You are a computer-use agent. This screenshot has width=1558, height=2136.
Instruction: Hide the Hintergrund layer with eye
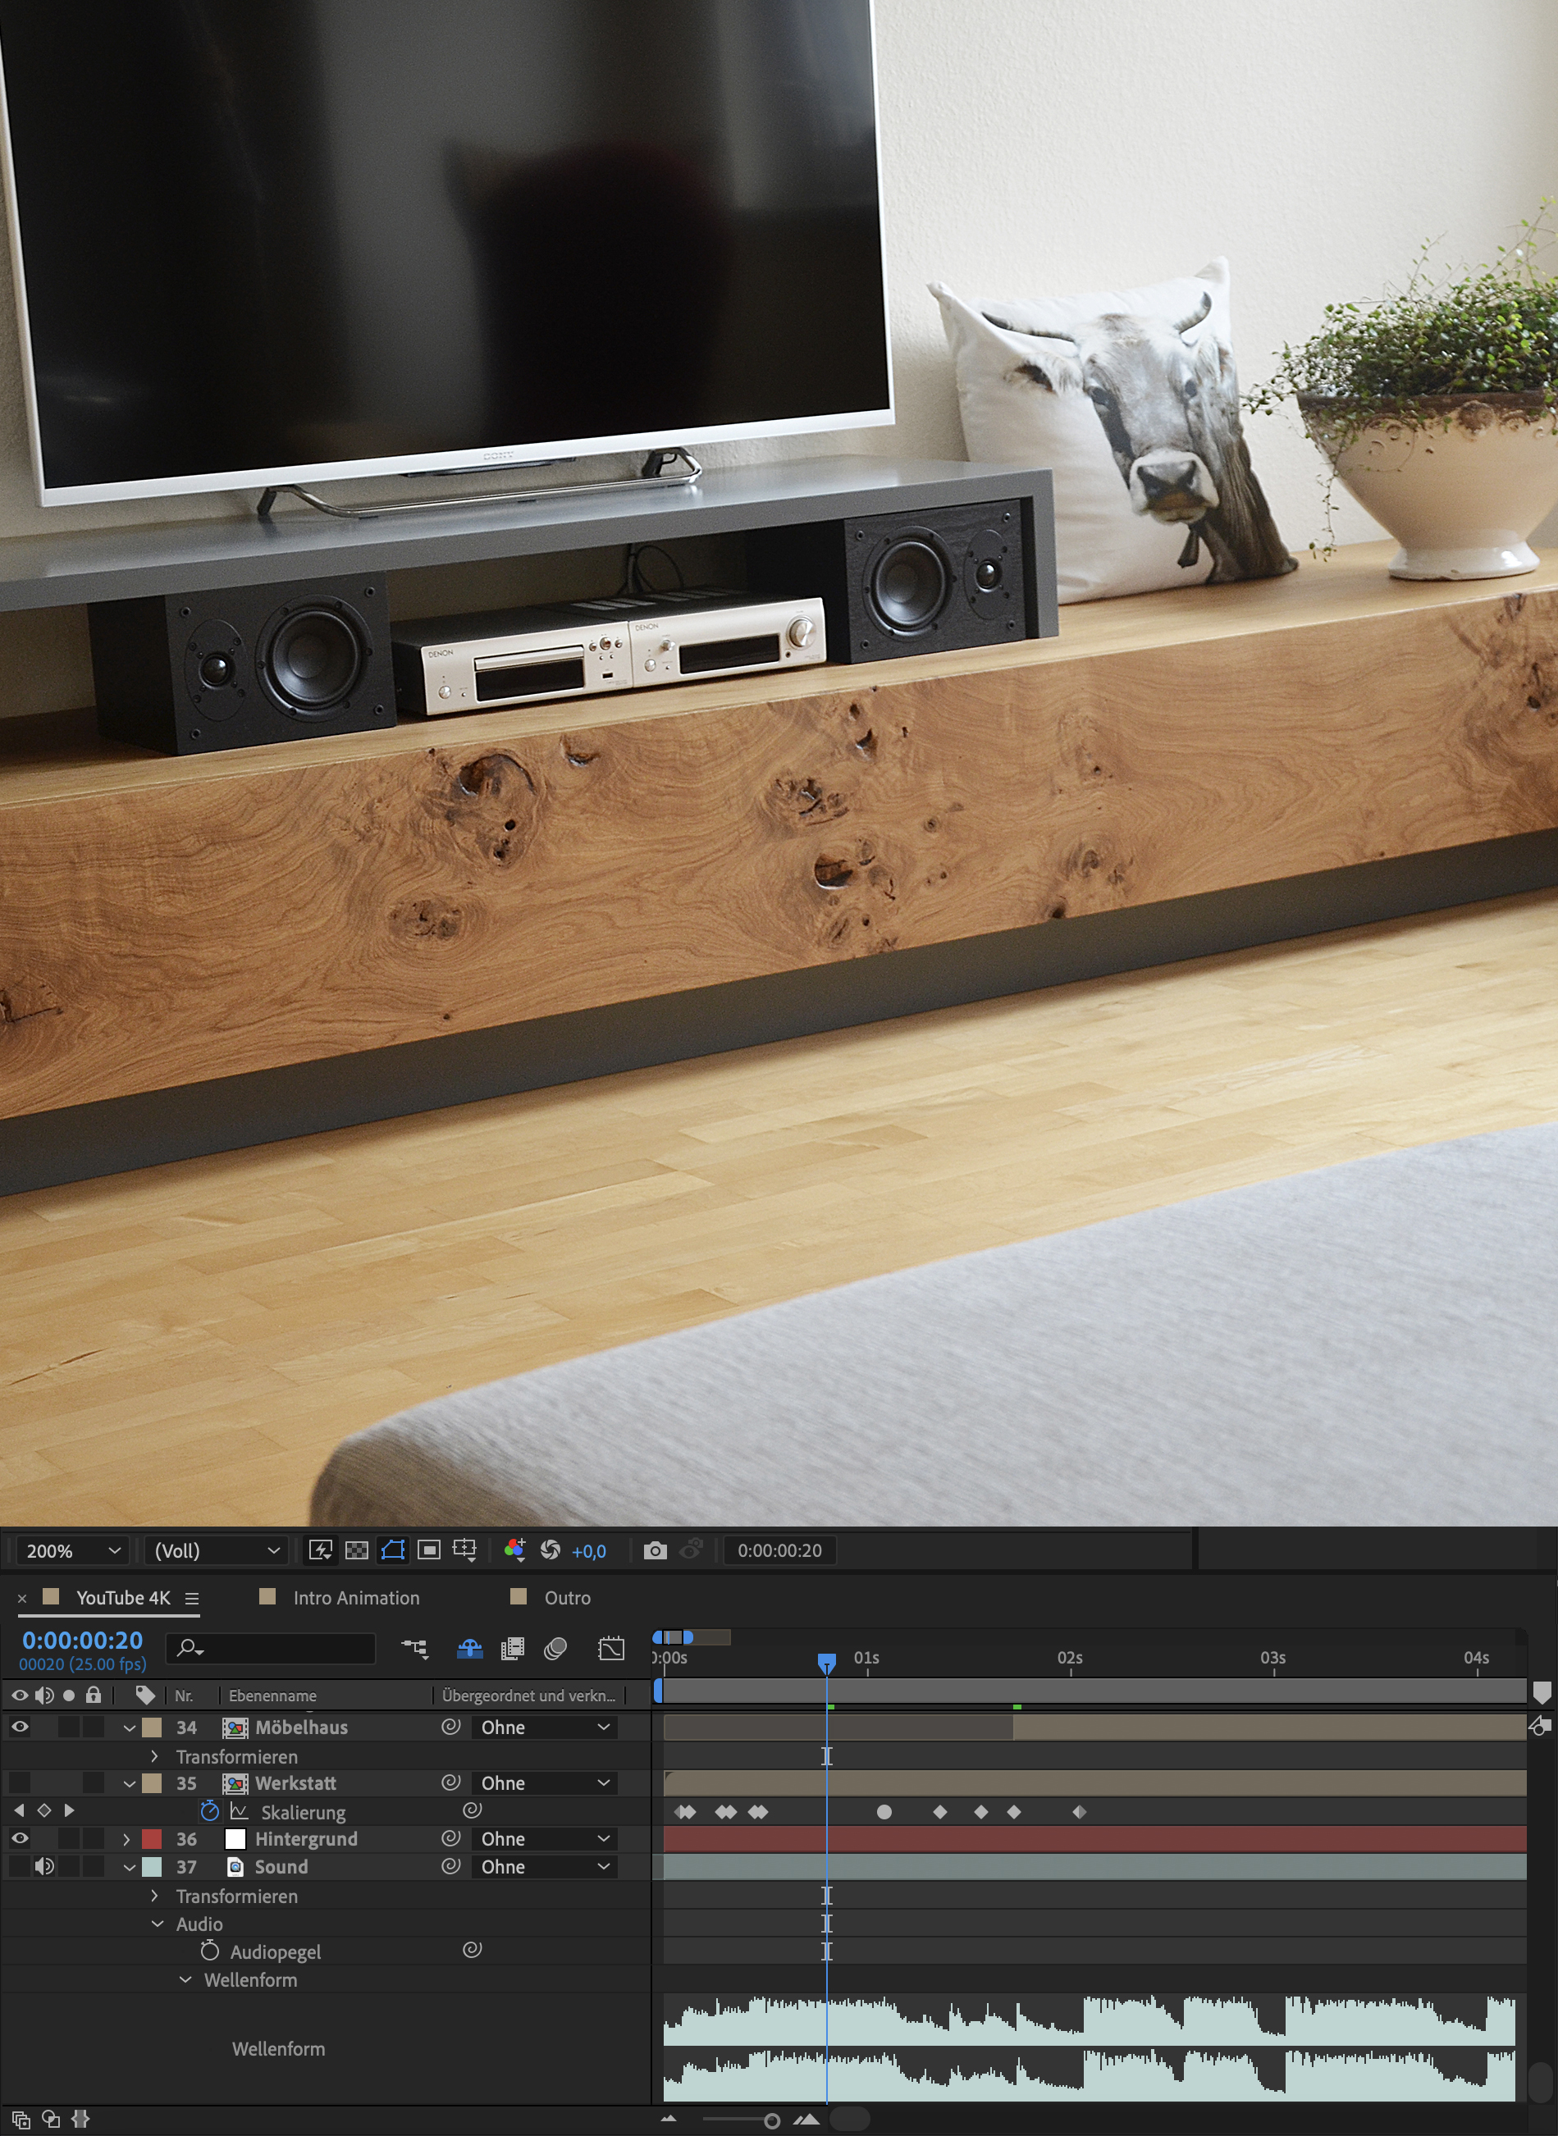[x=20, y=1838]
